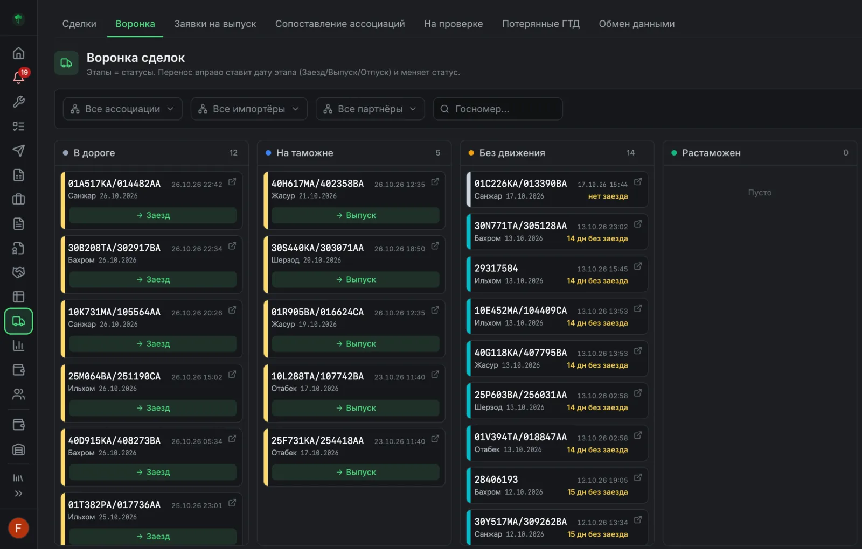Open the briefcase icon in sidebar

(x=18, y=200)
